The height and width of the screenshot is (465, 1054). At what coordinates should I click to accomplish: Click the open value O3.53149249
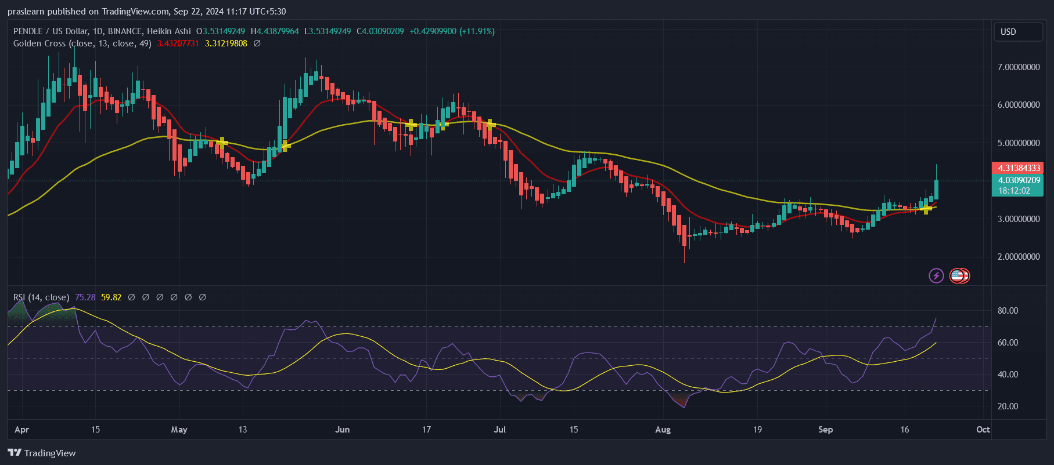221,31
